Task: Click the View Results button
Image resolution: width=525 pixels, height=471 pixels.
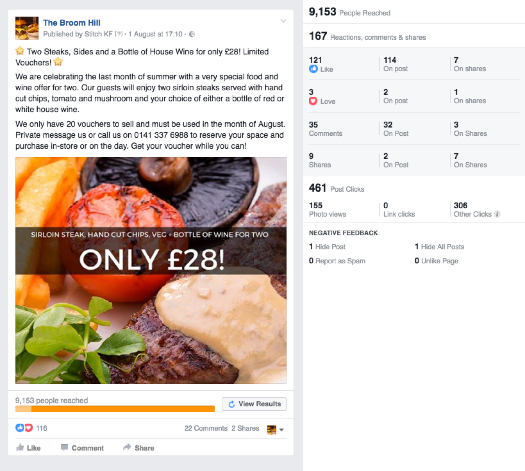Action: pyautogui.click(x=254, y=404)
